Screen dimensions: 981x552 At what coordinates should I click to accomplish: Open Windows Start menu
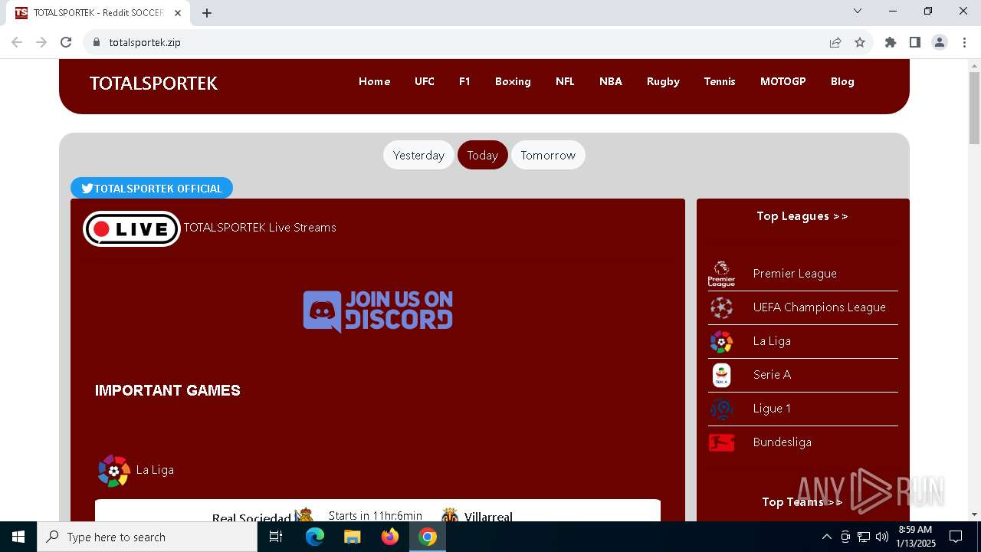pos(18,537)
